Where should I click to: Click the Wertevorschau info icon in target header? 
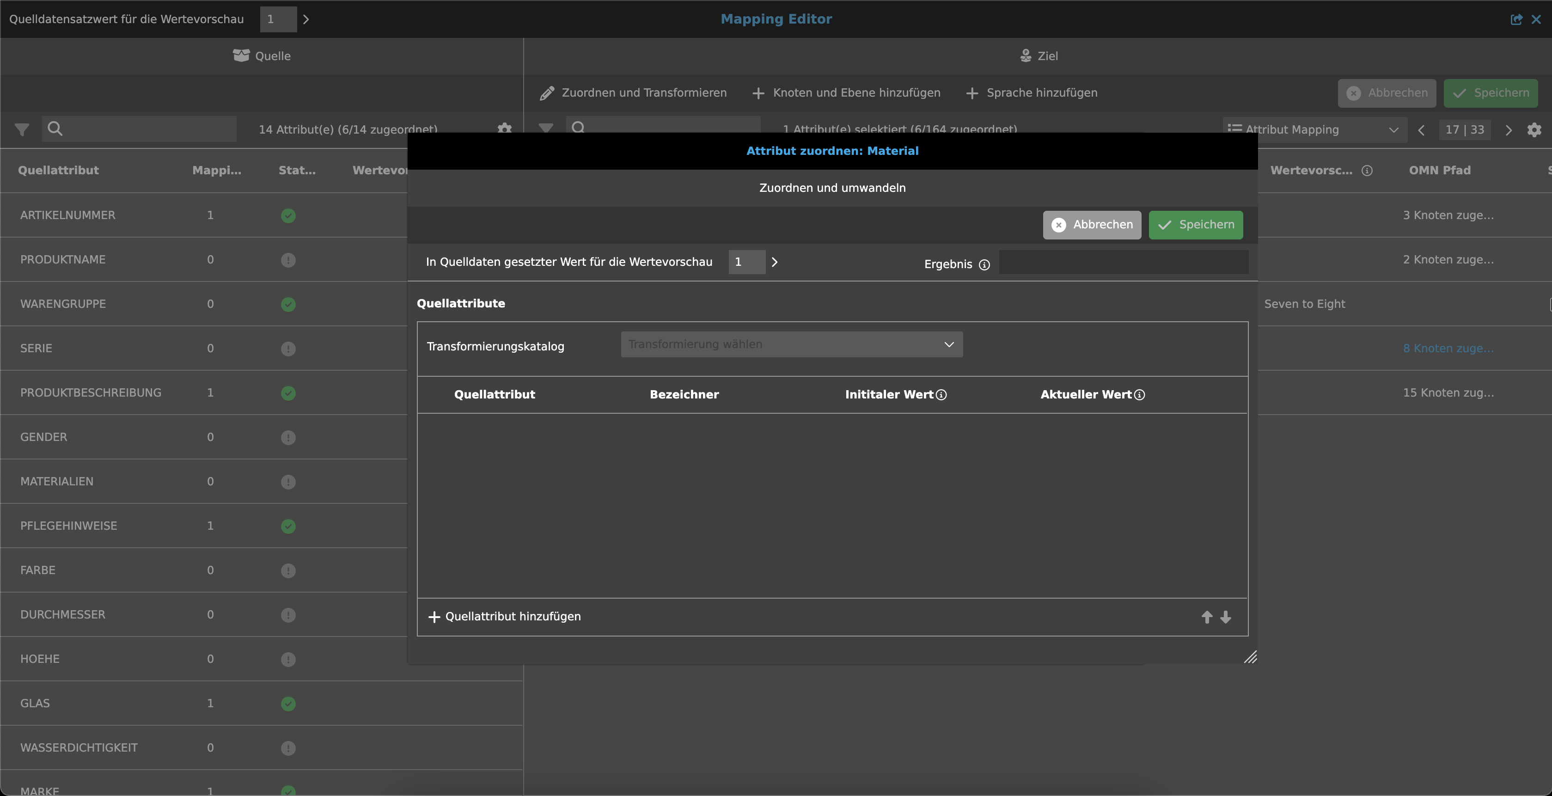1367,171
